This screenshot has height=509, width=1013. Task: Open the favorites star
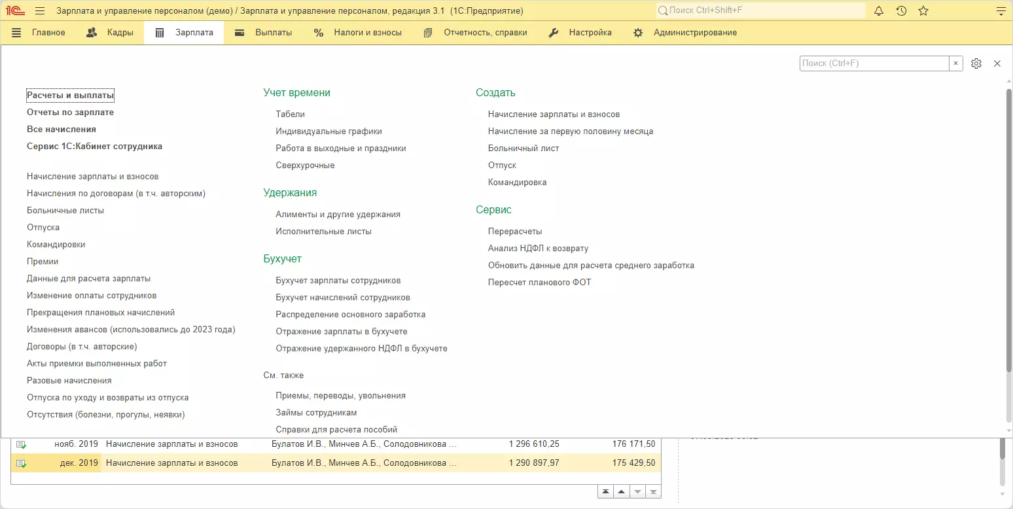(x=923, y=11)
